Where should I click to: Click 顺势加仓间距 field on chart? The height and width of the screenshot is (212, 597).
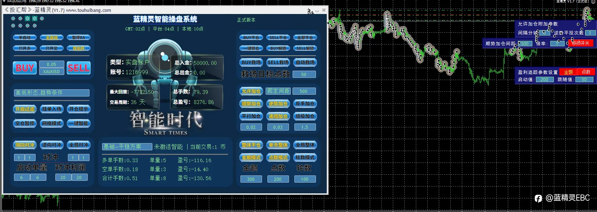[x=525, y=43]
